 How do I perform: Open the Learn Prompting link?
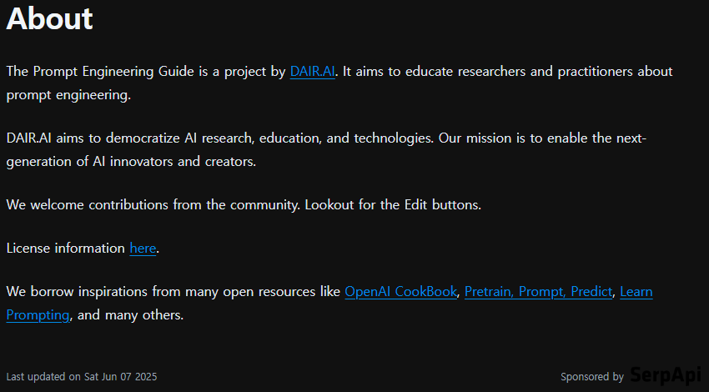click(x=636, y=291)
